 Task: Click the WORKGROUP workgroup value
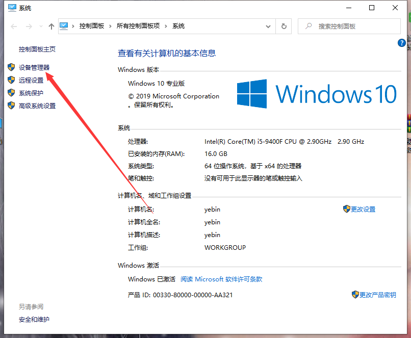pyautogui.click(x=225, y=248)
